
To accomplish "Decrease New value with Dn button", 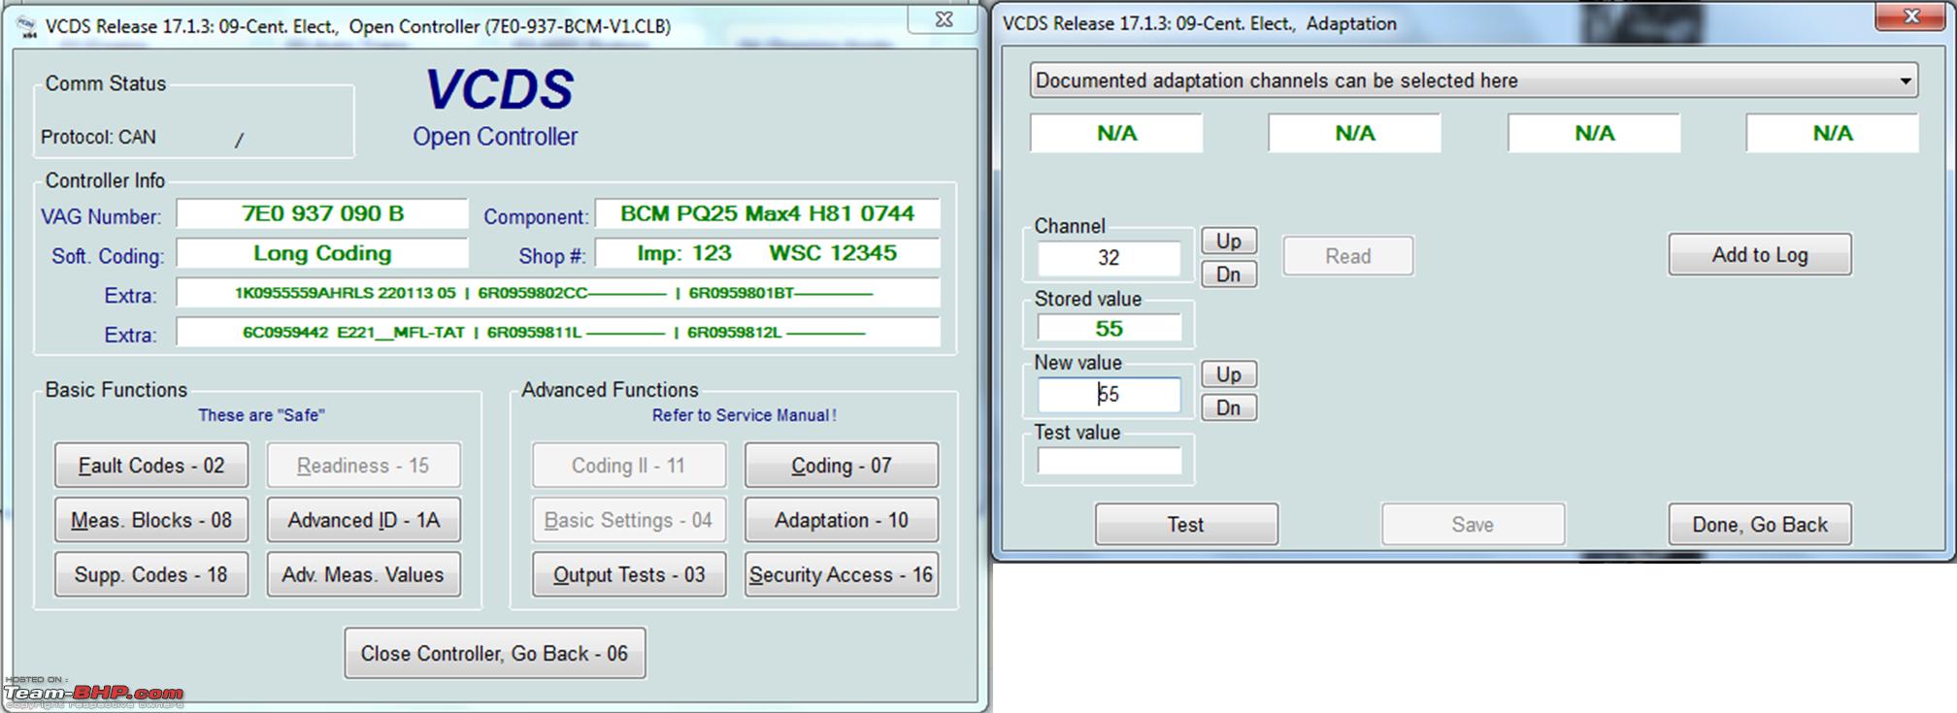I will click(x=1229, y=407).
